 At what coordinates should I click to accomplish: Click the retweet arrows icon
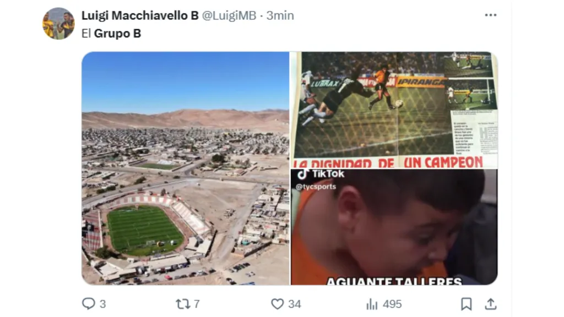tap(183, 304)
